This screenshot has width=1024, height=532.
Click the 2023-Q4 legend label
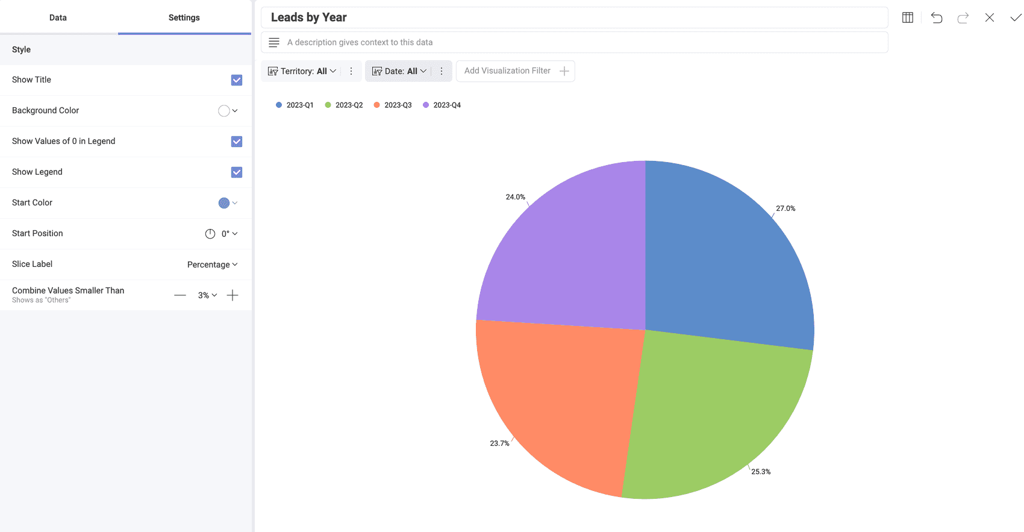click(x=447, y=105)
